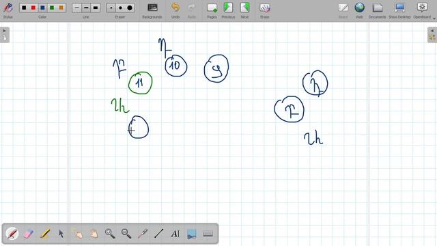Select the Text tool

point(175,234)
